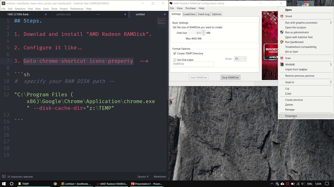Expand the Send to submenu
The width and height of the screenshot is (334, 187).
pos(331,82)
